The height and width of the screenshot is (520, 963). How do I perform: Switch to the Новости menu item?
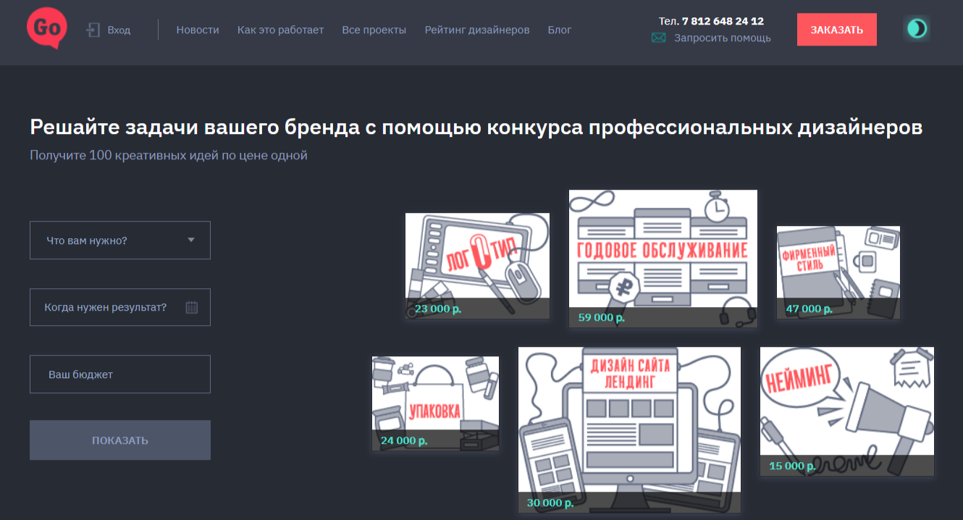click(197, 30)
